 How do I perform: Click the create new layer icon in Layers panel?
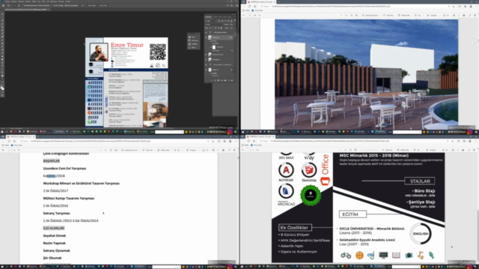click(228, 81)
